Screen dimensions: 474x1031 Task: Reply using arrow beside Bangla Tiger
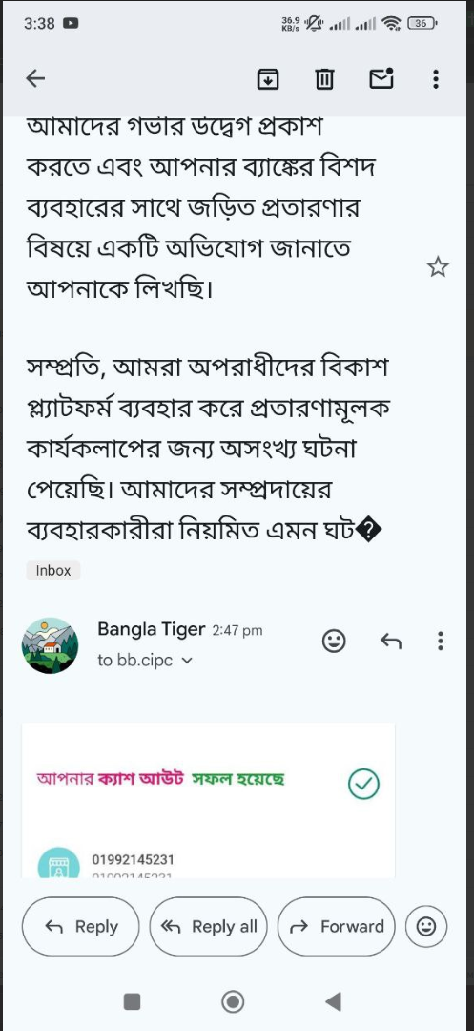tap(391, 641)
